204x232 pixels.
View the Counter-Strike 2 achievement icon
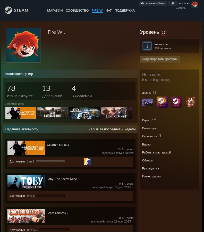pos(87,162)
